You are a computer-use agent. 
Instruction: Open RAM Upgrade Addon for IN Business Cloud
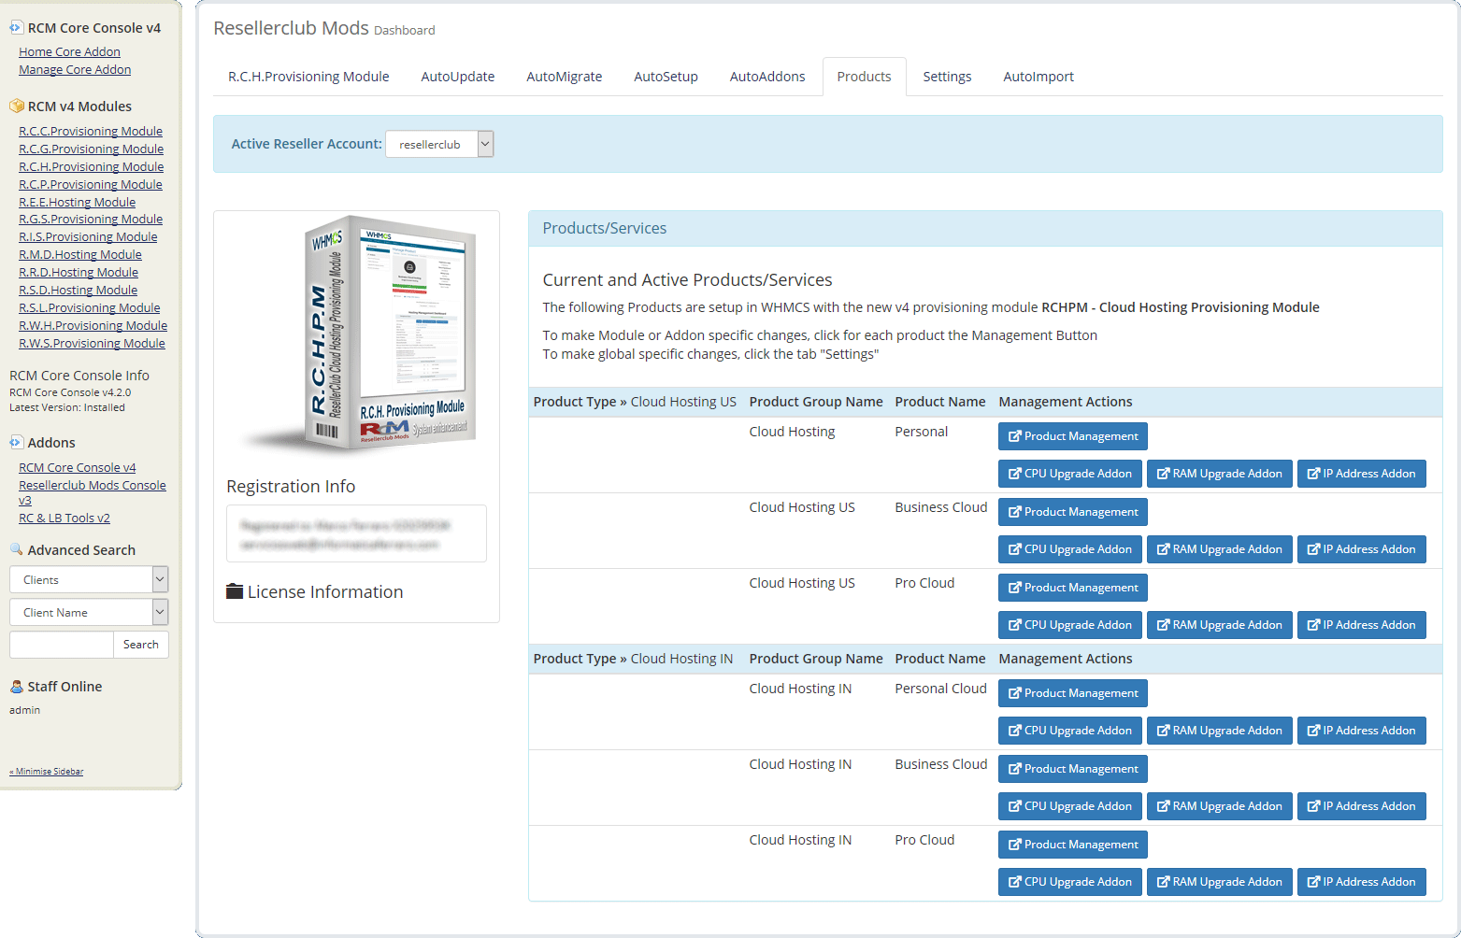(1219, 806)
